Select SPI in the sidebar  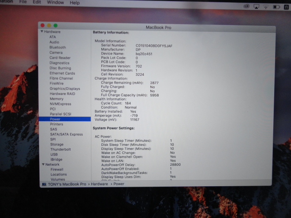(x=53, y=139)
